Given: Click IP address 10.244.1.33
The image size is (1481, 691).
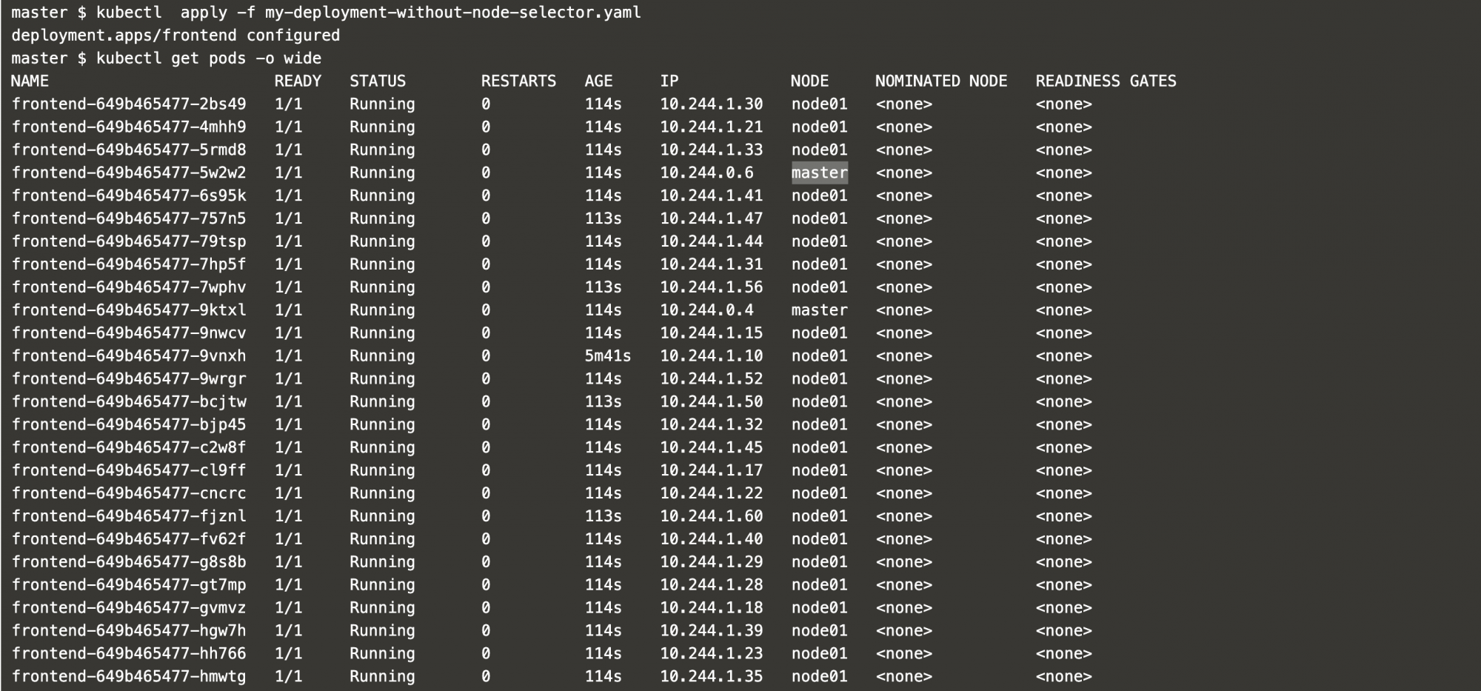Looking at the screenshot, I should 712,150.
